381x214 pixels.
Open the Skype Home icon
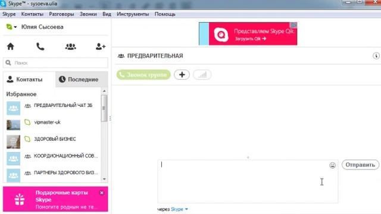11,46
